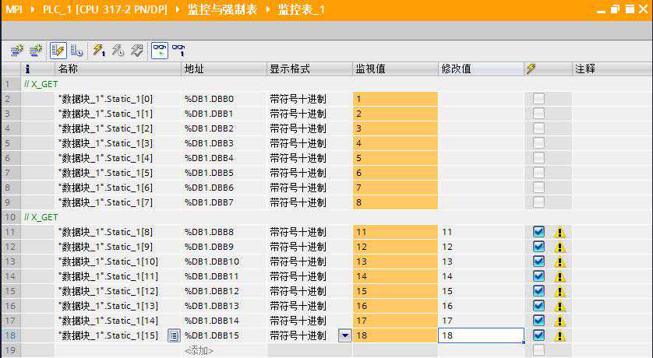Click small icon beside Static_1[15] name
This screenshot has width=653, height=358.
click(174, 335)
